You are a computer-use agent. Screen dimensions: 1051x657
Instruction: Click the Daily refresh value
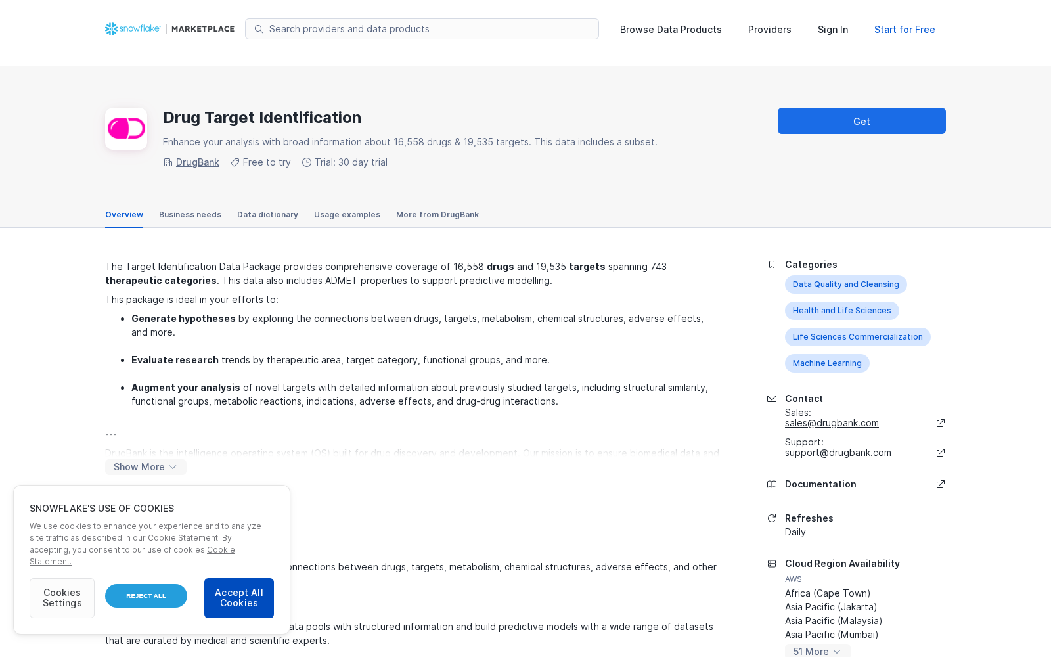[795, 532]
